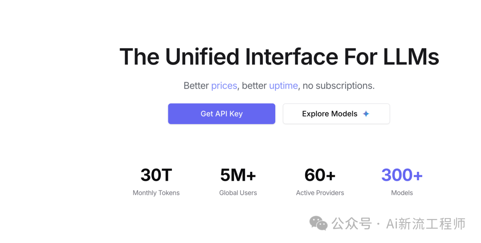This screenshot has width=481, height=243.
Task: Click the 'Monthly Tokens' label
Action: click(156, 193)
